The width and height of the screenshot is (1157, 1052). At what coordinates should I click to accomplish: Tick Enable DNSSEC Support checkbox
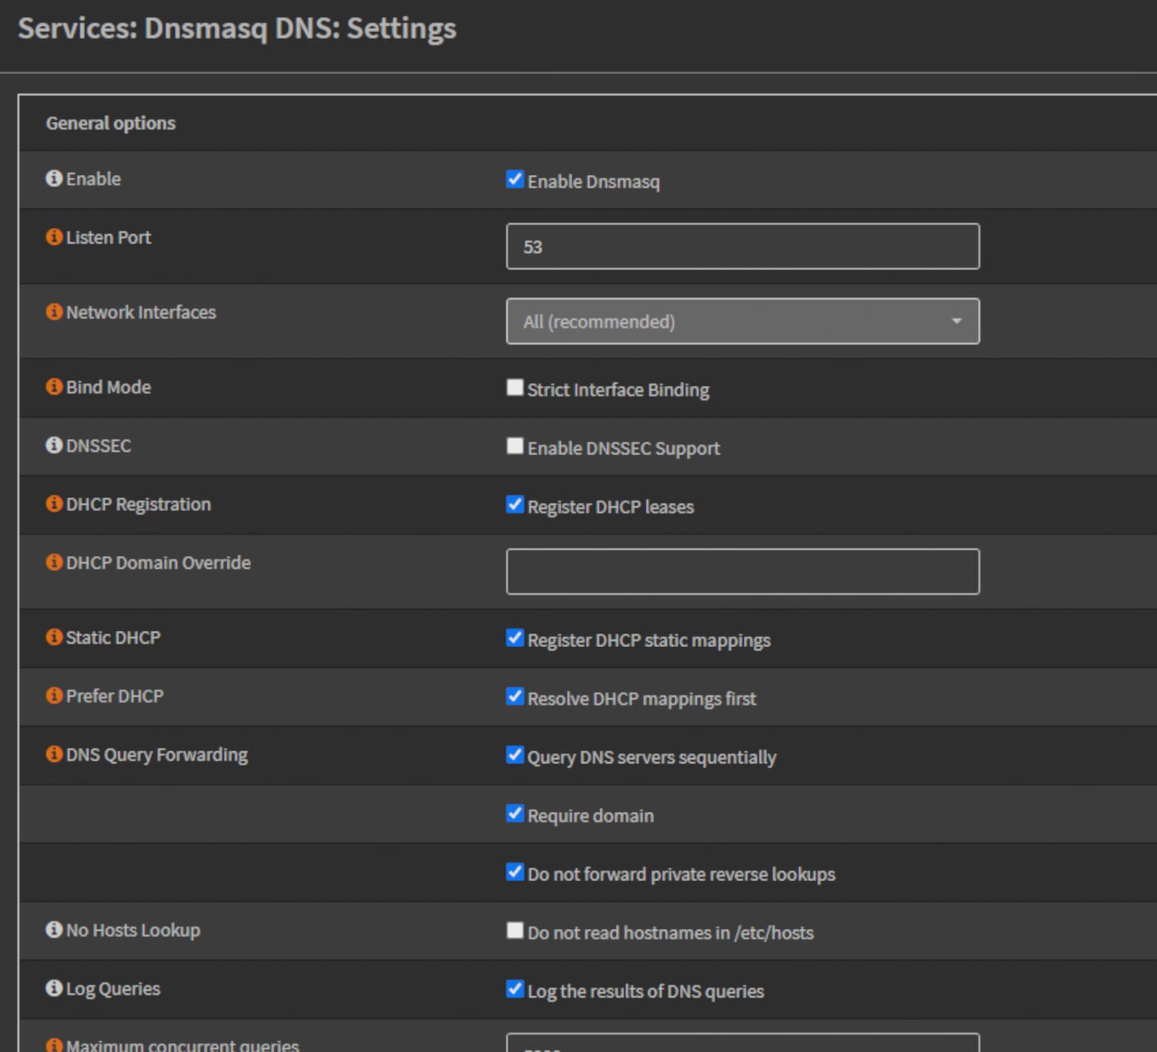pyautogui.click(x=515, y=446)
